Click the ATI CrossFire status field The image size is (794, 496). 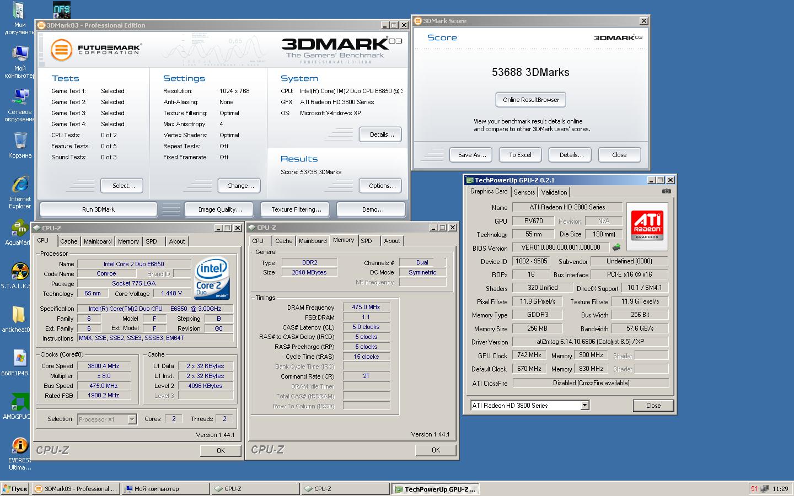coord(591,383)
